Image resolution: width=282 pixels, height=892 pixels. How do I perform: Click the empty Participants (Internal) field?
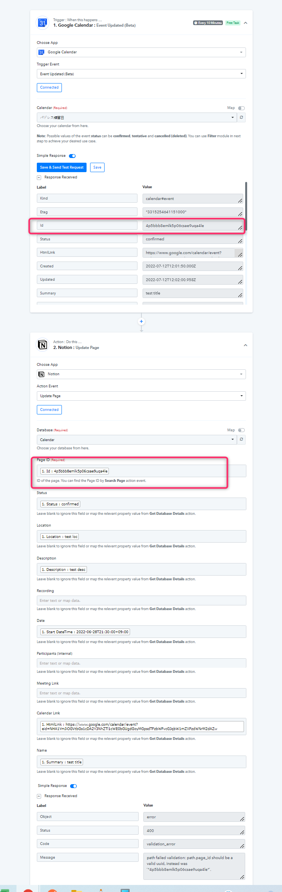tap(141, 663)
